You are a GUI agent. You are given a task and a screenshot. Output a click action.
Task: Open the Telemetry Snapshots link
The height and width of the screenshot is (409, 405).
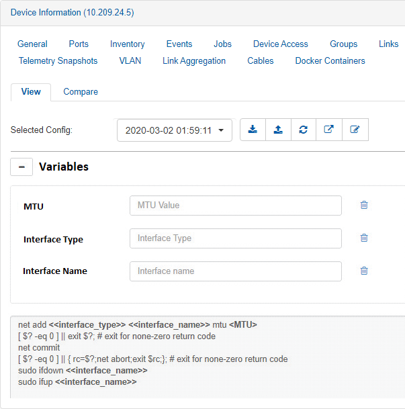[58, 60]
